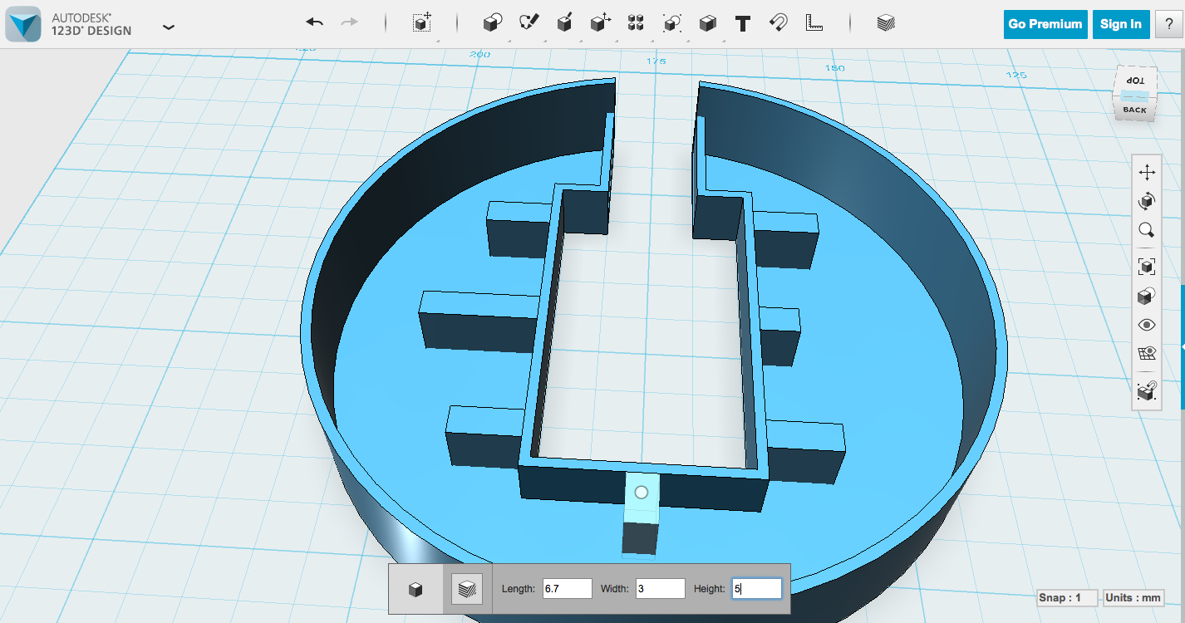Viewport: 1185px width, 623px height.
Task: Open the Primitives tool
Action: (492, 22)
